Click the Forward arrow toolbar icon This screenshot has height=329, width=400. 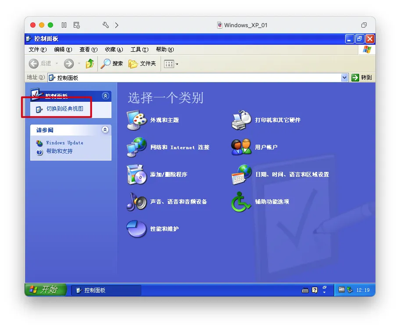coord(69,64)
